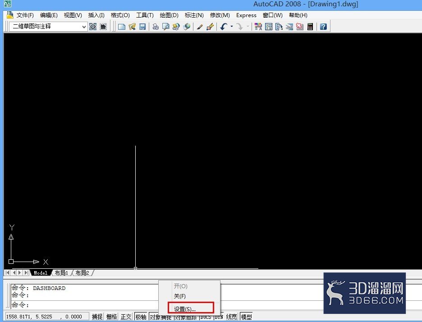Save the drawing with the floppy disk icon
422x322 pixels.
click(x=142, y=27)
